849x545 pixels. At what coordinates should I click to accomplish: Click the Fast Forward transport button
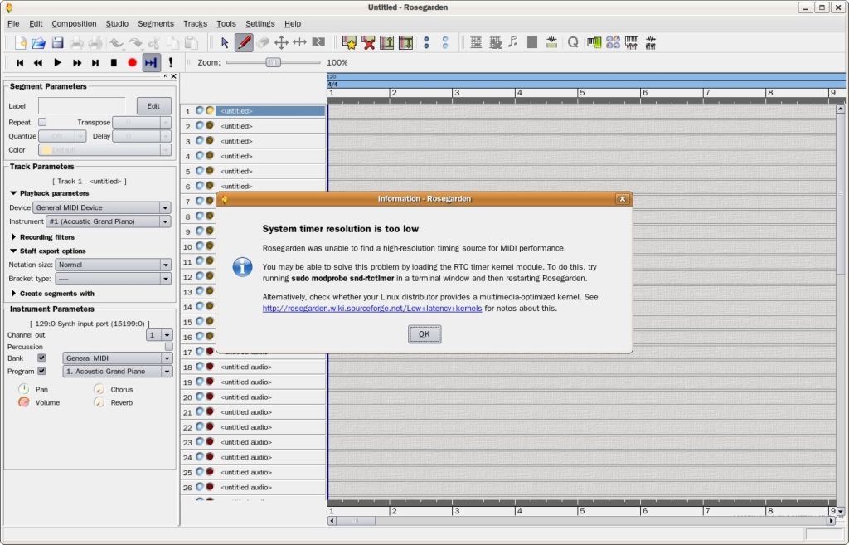point(77,63)
